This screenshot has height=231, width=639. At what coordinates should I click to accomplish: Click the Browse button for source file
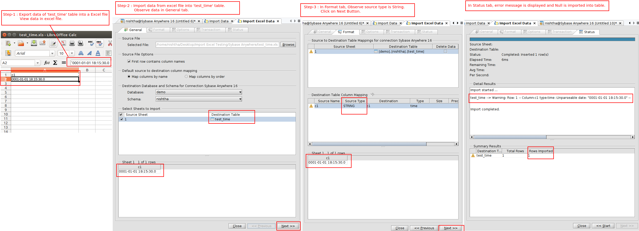[x=288, y=45]
